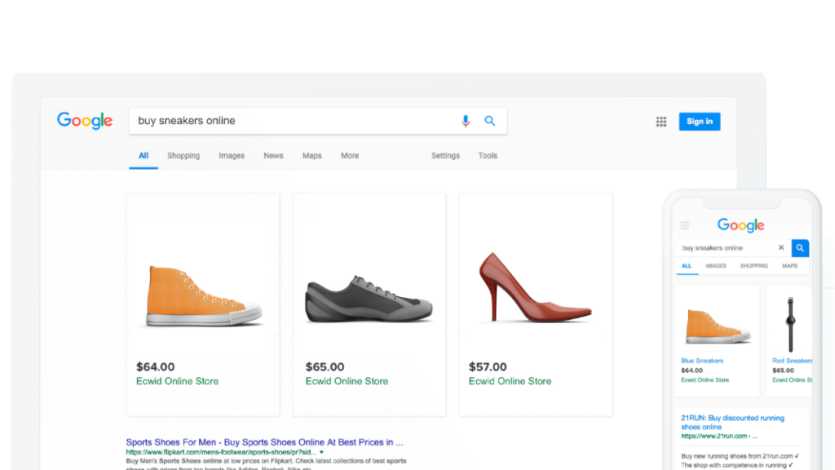Click the desktop search magnifier icon

490,121
